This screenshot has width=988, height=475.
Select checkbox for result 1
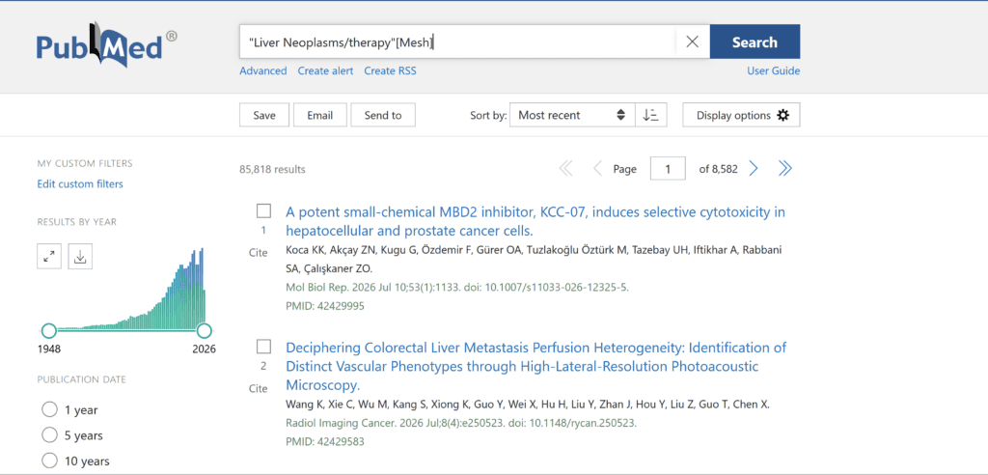(x=263, y=210)
